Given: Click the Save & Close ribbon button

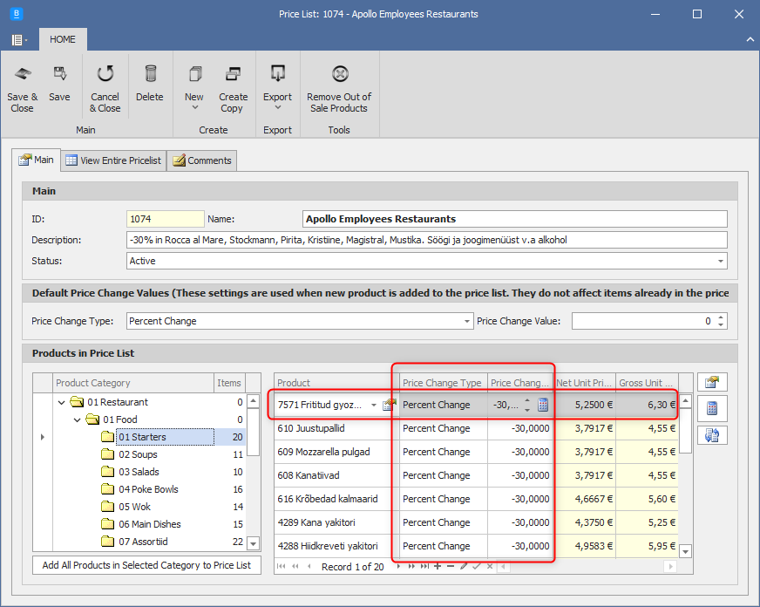Looking at the screenshot, I should 23,90.
